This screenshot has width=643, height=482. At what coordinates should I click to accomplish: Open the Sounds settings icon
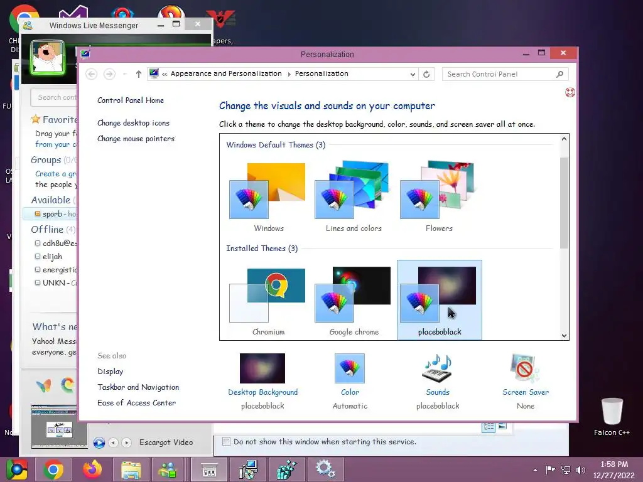tap(438, 368)
